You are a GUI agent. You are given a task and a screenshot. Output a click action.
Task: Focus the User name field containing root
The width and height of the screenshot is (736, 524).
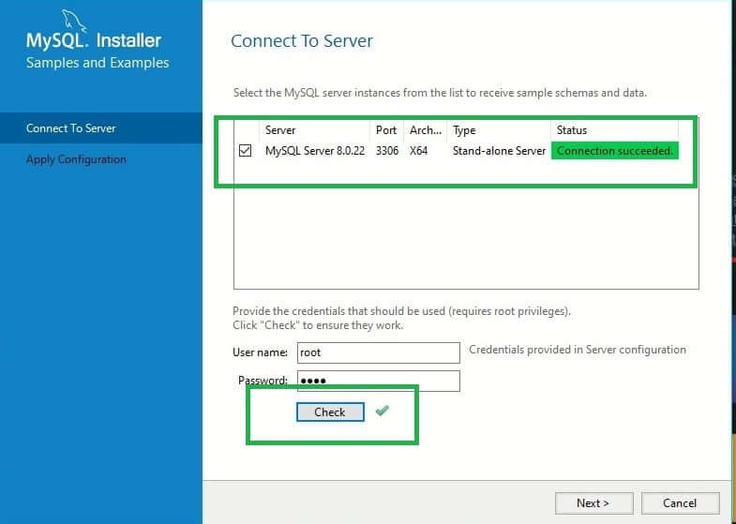[379, 352]
